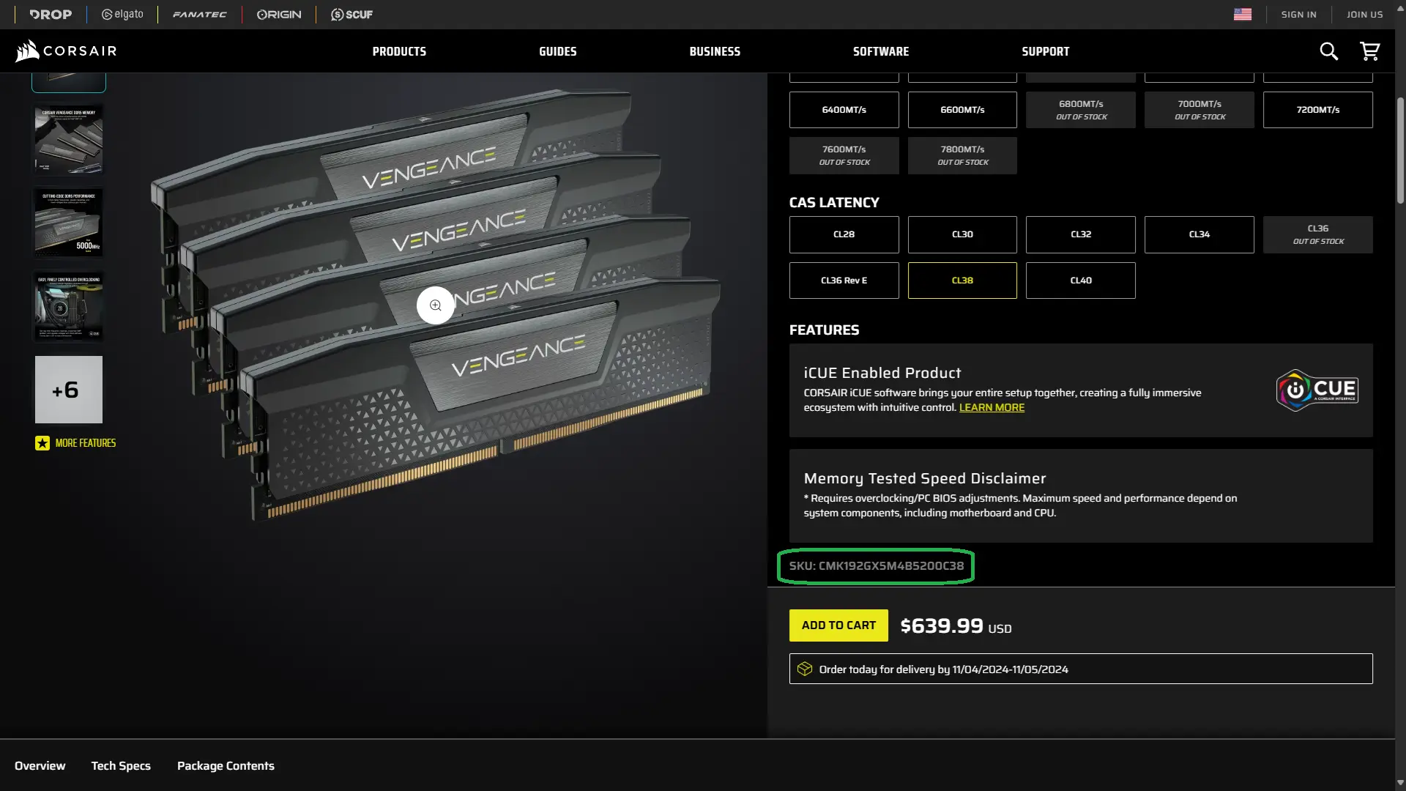Select the 6600MT/s speed option

coord(962,110)
